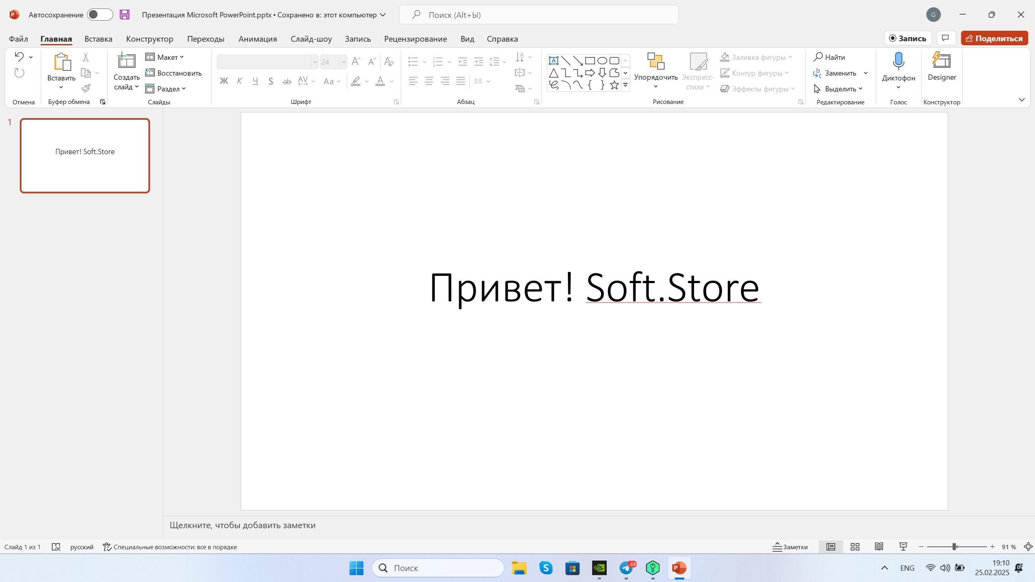
Task: Toggle text shadow (S)
Action: pos(271,81)
